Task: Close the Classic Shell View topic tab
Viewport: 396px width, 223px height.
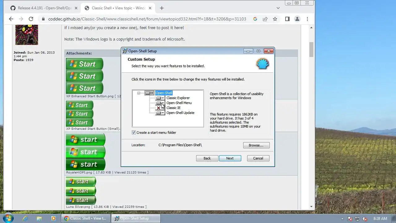Action: (x=150, y=8)
